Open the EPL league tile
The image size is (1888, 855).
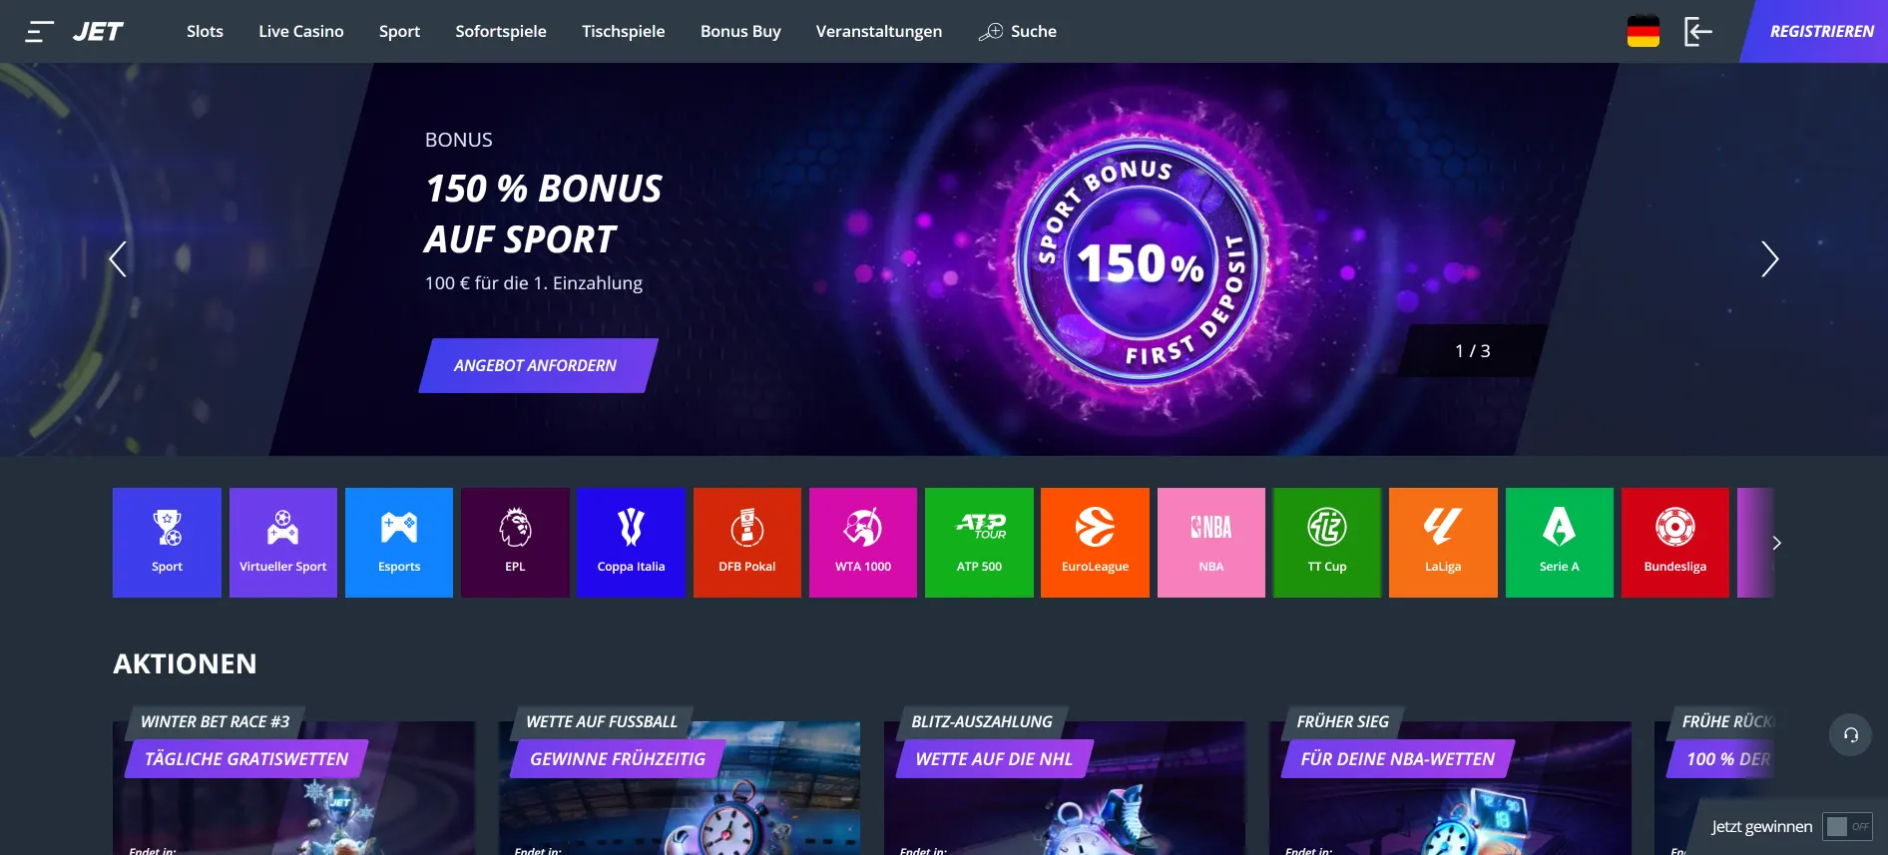(515, 543)
